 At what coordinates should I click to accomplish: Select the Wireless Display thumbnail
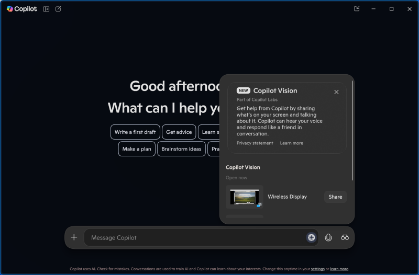click(x=244, y=197)
